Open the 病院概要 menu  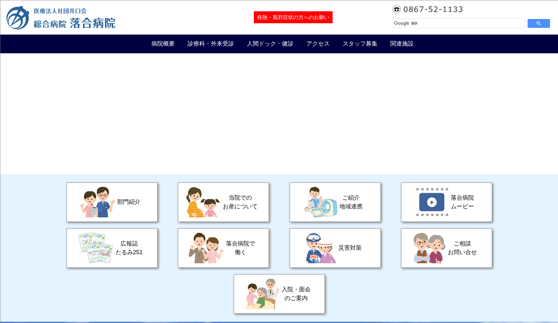(163, 44)
